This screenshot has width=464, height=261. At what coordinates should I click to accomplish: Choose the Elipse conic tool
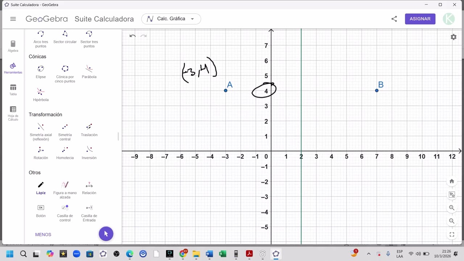pos(41,72)
